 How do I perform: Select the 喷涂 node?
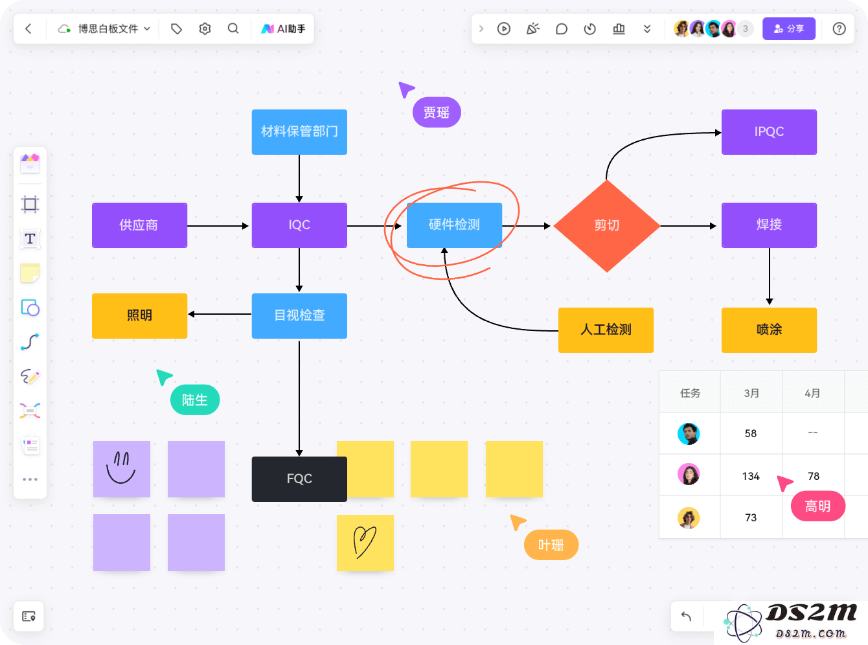pos(769,330)
